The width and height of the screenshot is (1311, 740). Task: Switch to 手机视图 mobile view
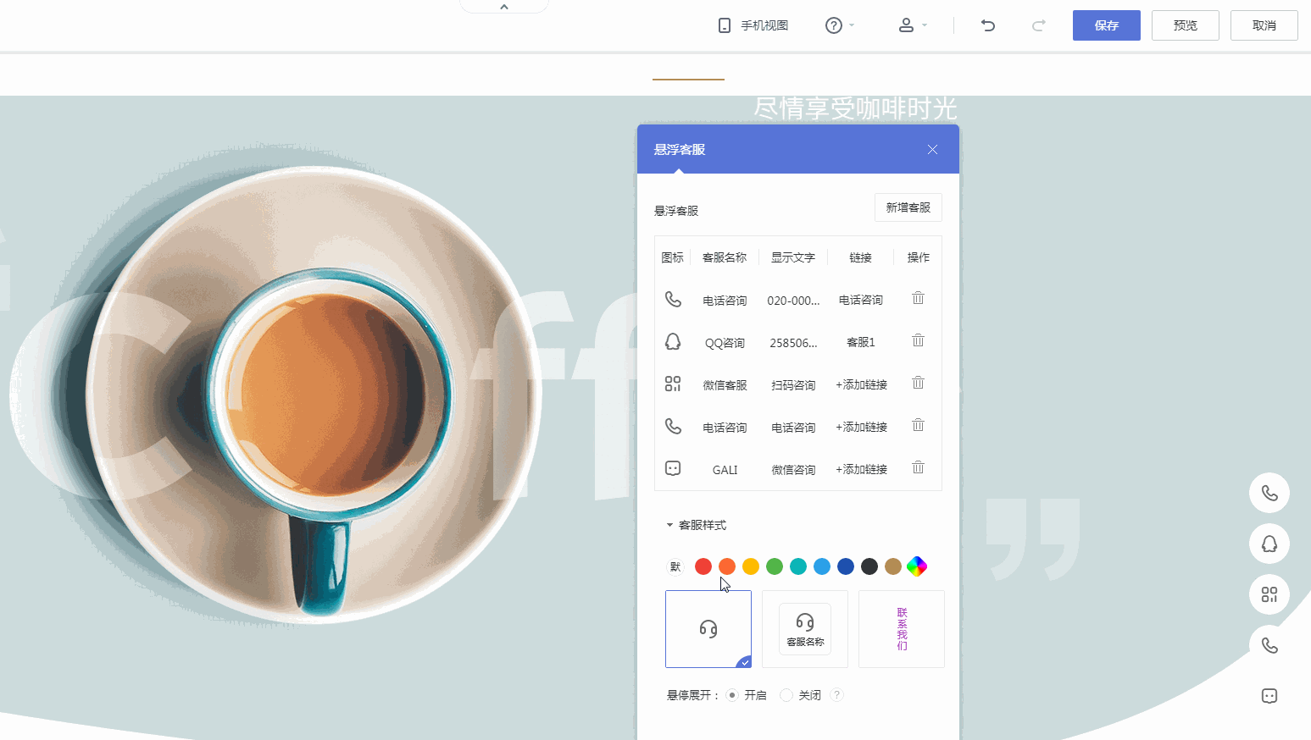click(753, 25)
